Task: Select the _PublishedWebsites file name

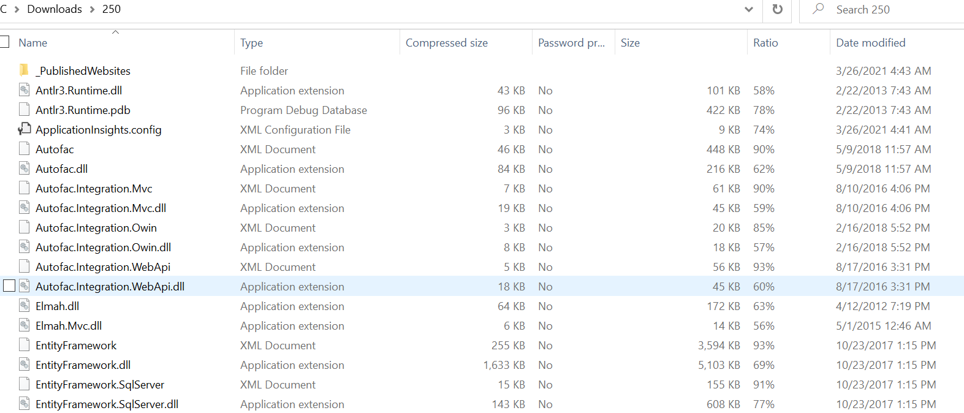Action: pos(83,71)
